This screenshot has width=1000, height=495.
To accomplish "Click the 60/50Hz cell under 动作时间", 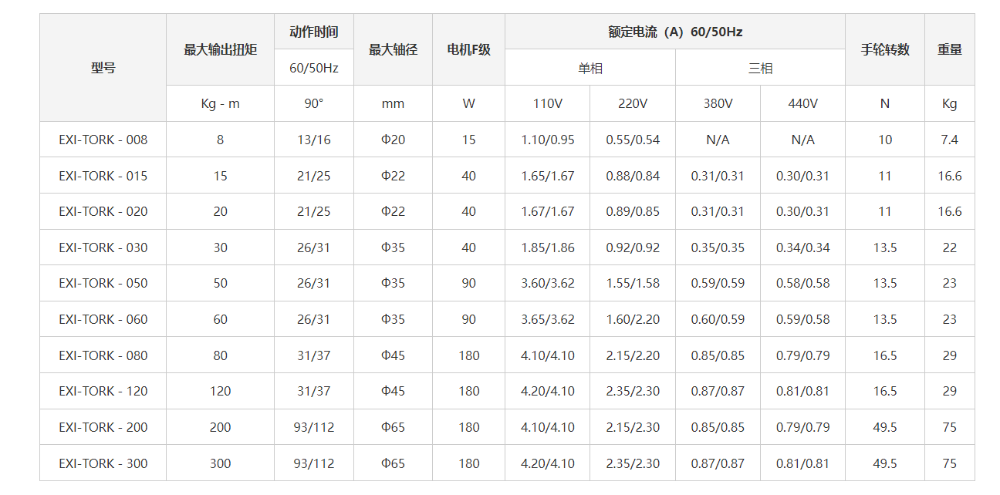I will click(314, 68).
